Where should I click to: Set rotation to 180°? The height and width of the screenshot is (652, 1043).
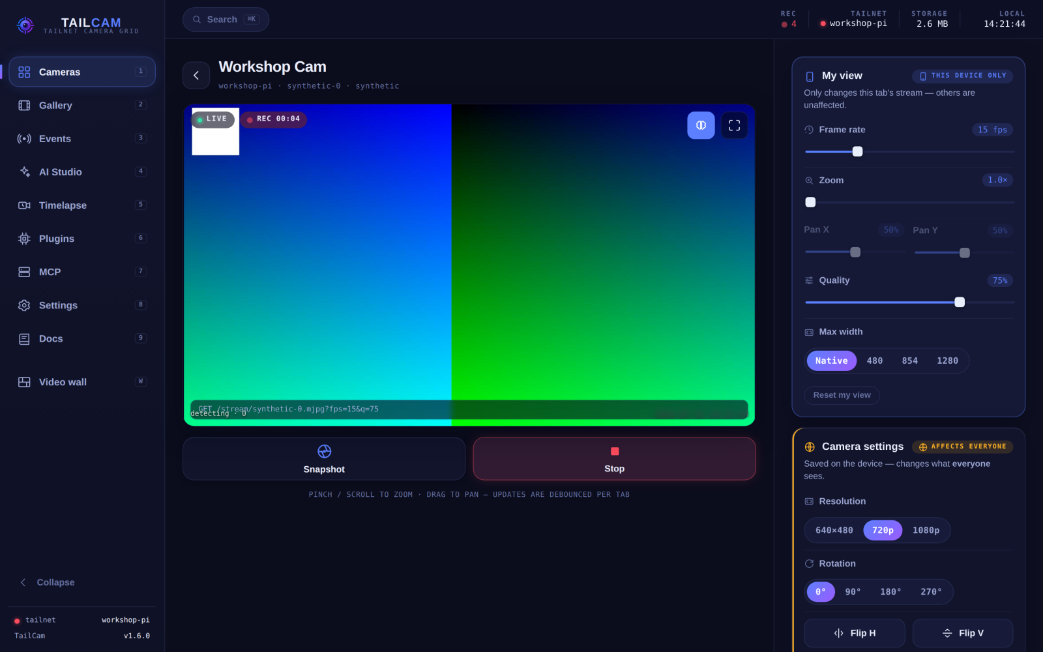(x=890, y=592)
